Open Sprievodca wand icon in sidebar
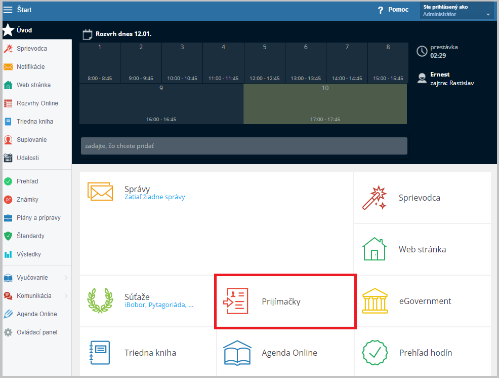The width and height of the screenshot is (499, 378). pyautogui.click(x=8, y=49)
